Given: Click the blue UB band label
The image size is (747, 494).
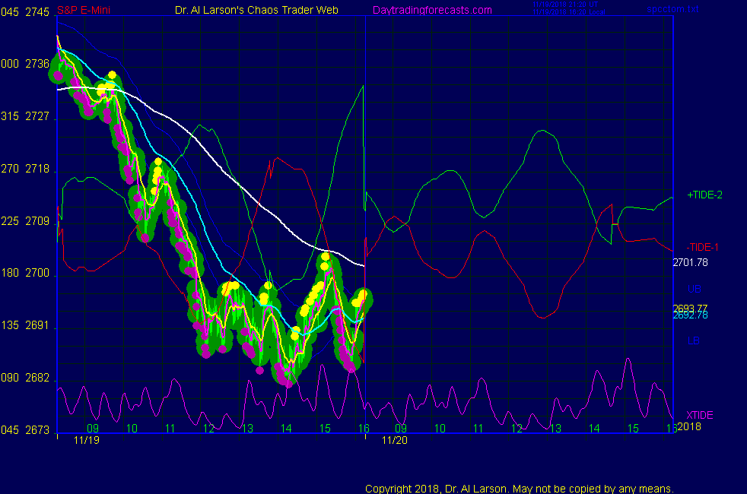Looking at the screenshot, I should (694, 290).
